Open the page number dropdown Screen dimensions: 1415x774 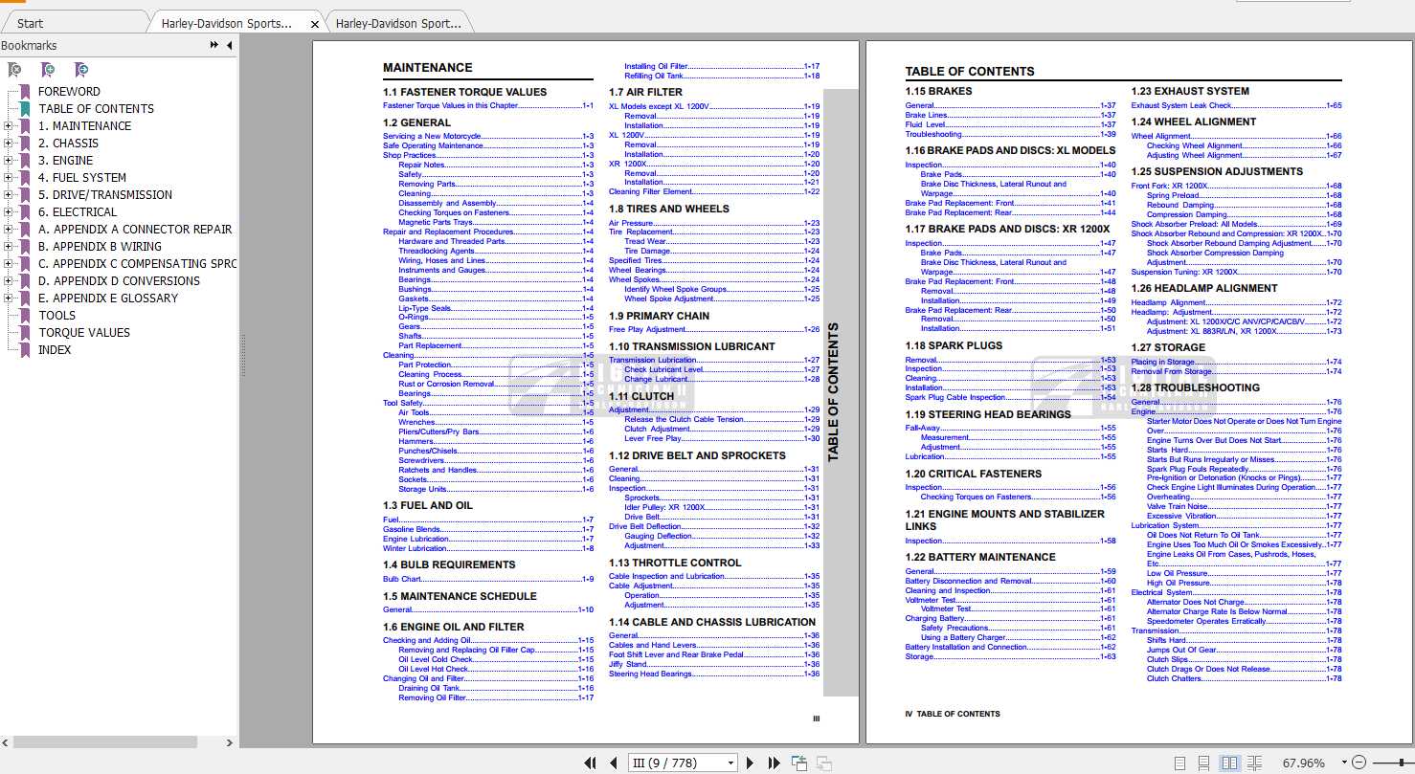point(730,763)
